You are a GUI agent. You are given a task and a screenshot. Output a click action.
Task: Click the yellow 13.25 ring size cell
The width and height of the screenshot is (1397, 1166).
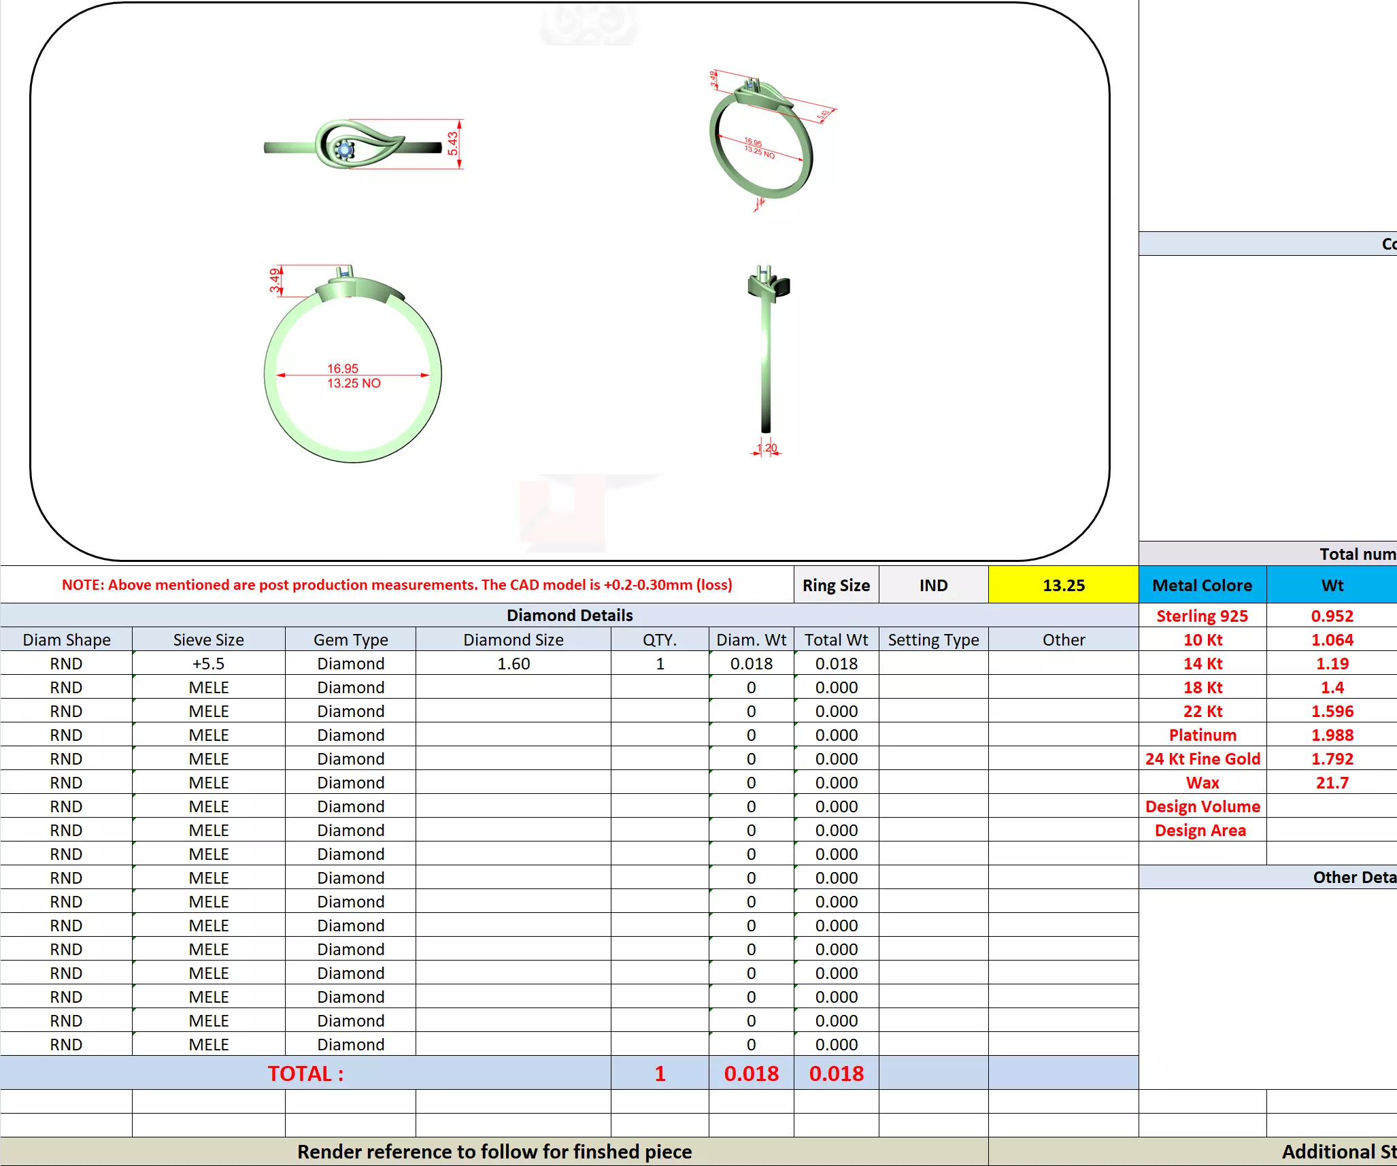pos(1063,585)
